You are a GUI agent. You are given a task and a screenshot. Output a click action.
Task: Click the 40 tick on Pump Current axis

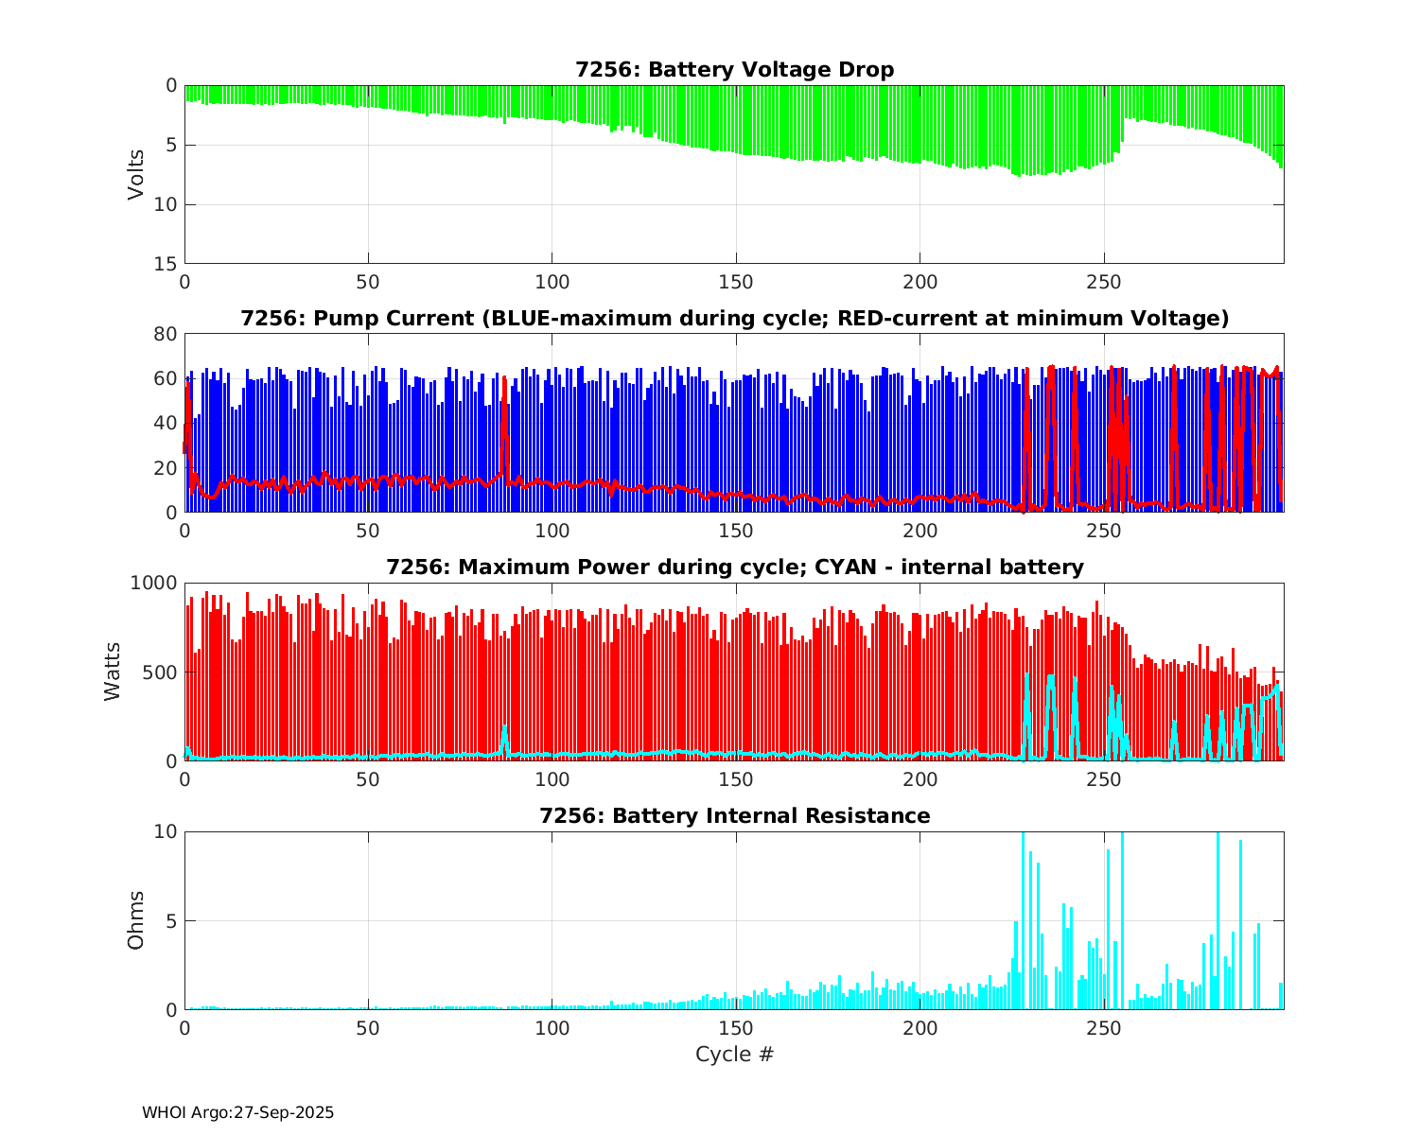pos(166,424)
